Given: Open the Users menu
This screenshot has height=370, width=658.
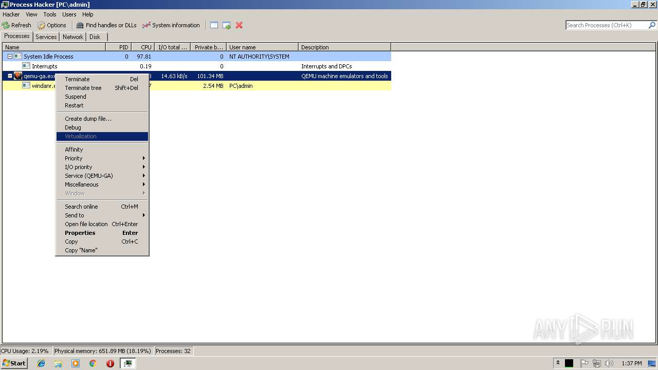Looking at the screenshot, I should coord(69,14).
